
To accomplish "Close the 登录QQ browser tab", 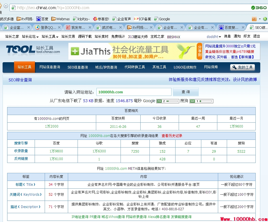I will pyautogui.click(x=60, y=28).
